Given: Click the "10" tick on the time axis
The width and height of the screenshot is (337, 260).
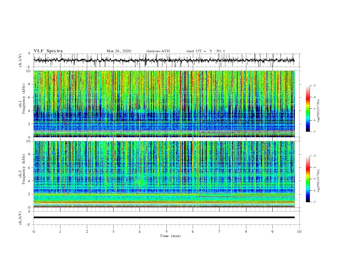Looking at the screenshot, I should (299, 232).
